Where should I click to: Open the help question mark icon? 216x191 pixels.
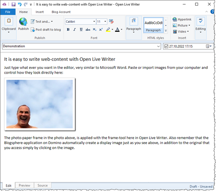coord(212,12)
